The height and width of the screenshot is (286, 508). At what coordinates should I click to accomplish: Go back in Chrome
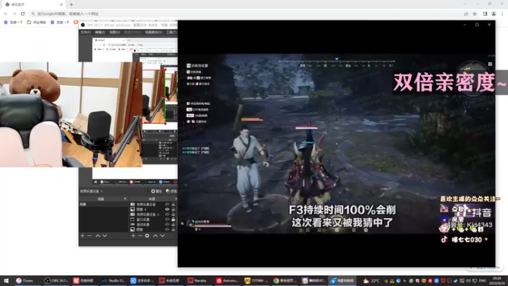(x=6, y=13)
